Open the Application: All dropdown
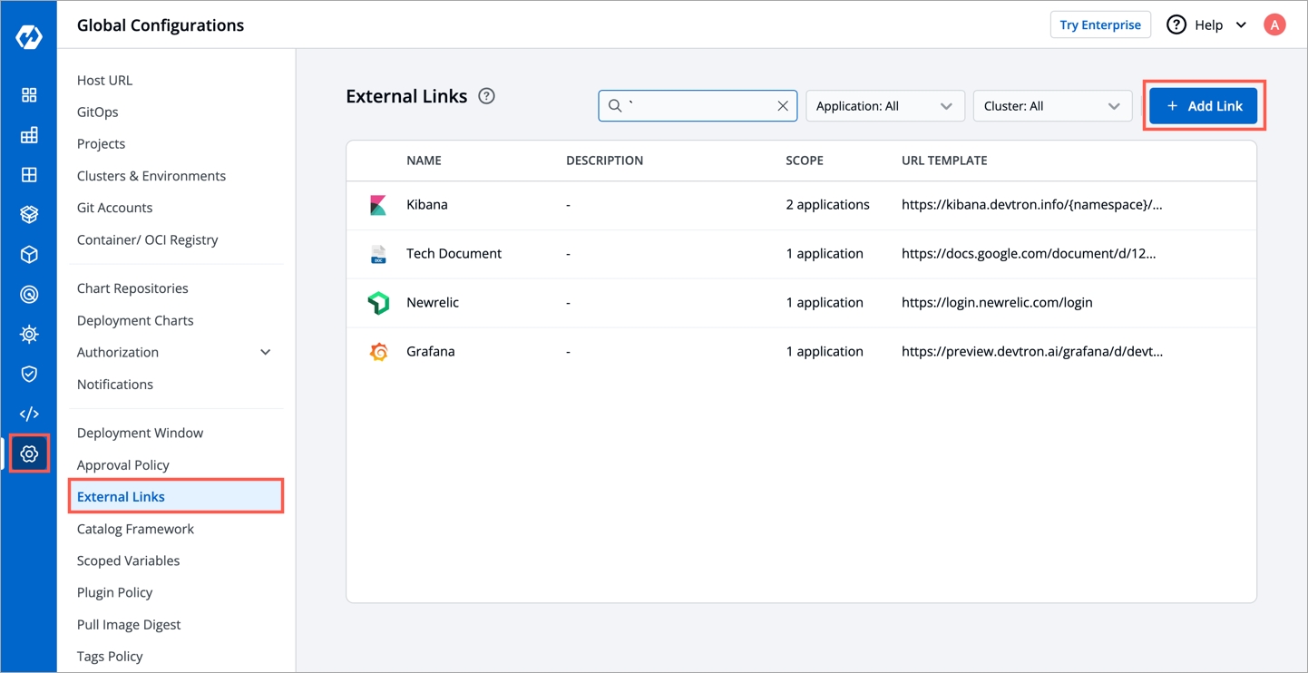Image resolution: width=1308 pixels, height=673 pixels. click(x=884, y=106)
